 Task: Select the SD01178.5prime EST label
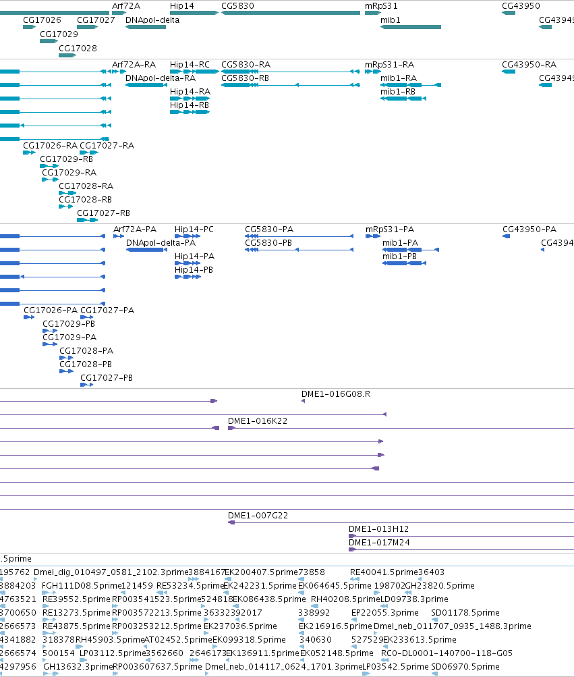465,613
